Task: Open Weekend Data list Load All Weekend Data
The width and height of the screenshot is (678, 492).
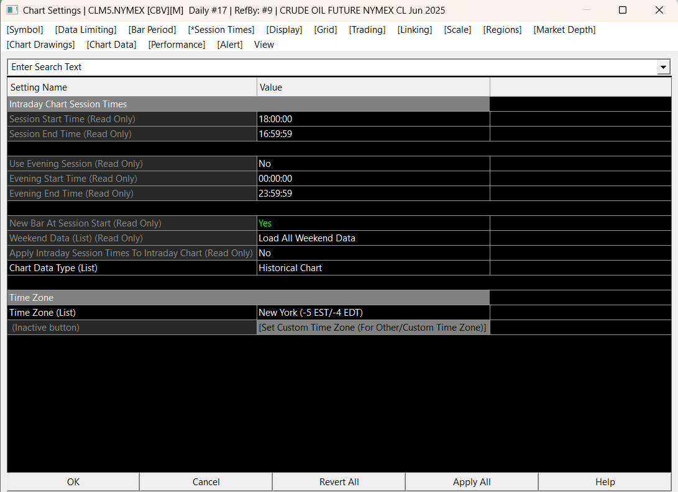Action: [x=373, y=238]
